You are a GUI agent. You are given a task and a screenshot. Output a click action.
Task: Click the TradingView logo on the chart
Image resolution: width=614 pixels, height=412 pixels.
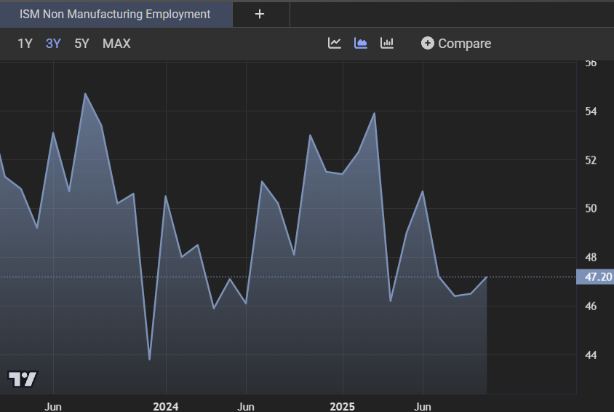(x=23, y=379)
